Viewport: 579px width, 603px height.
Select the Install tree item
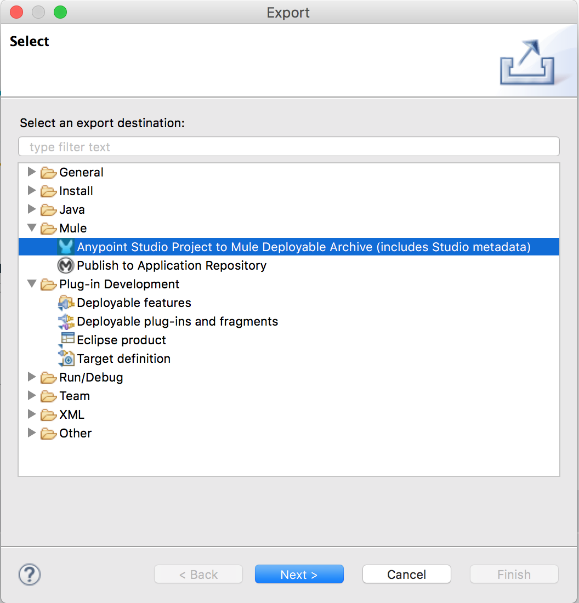76,191
